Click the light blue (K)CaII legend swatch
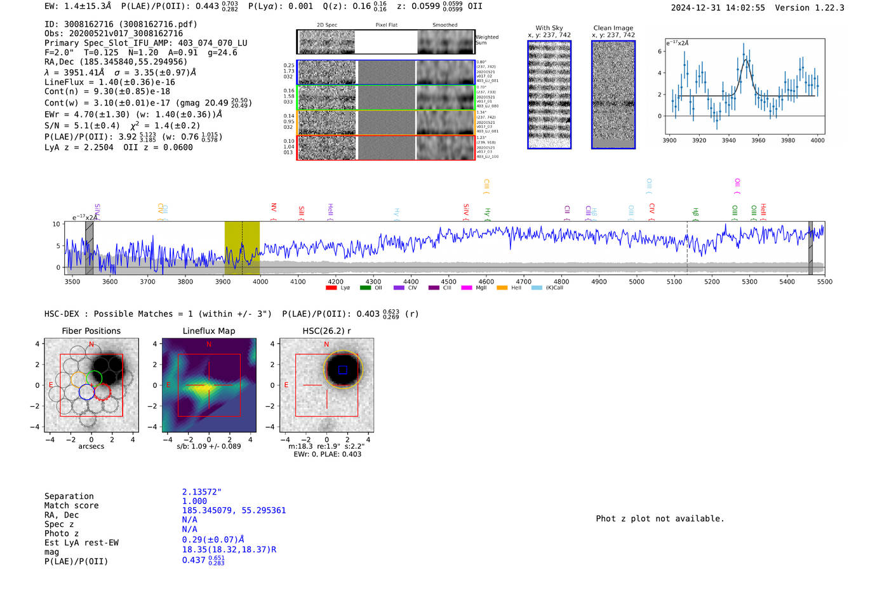This screenshot has width=889, height=605. pyautogui.click(x=537, y=288)
